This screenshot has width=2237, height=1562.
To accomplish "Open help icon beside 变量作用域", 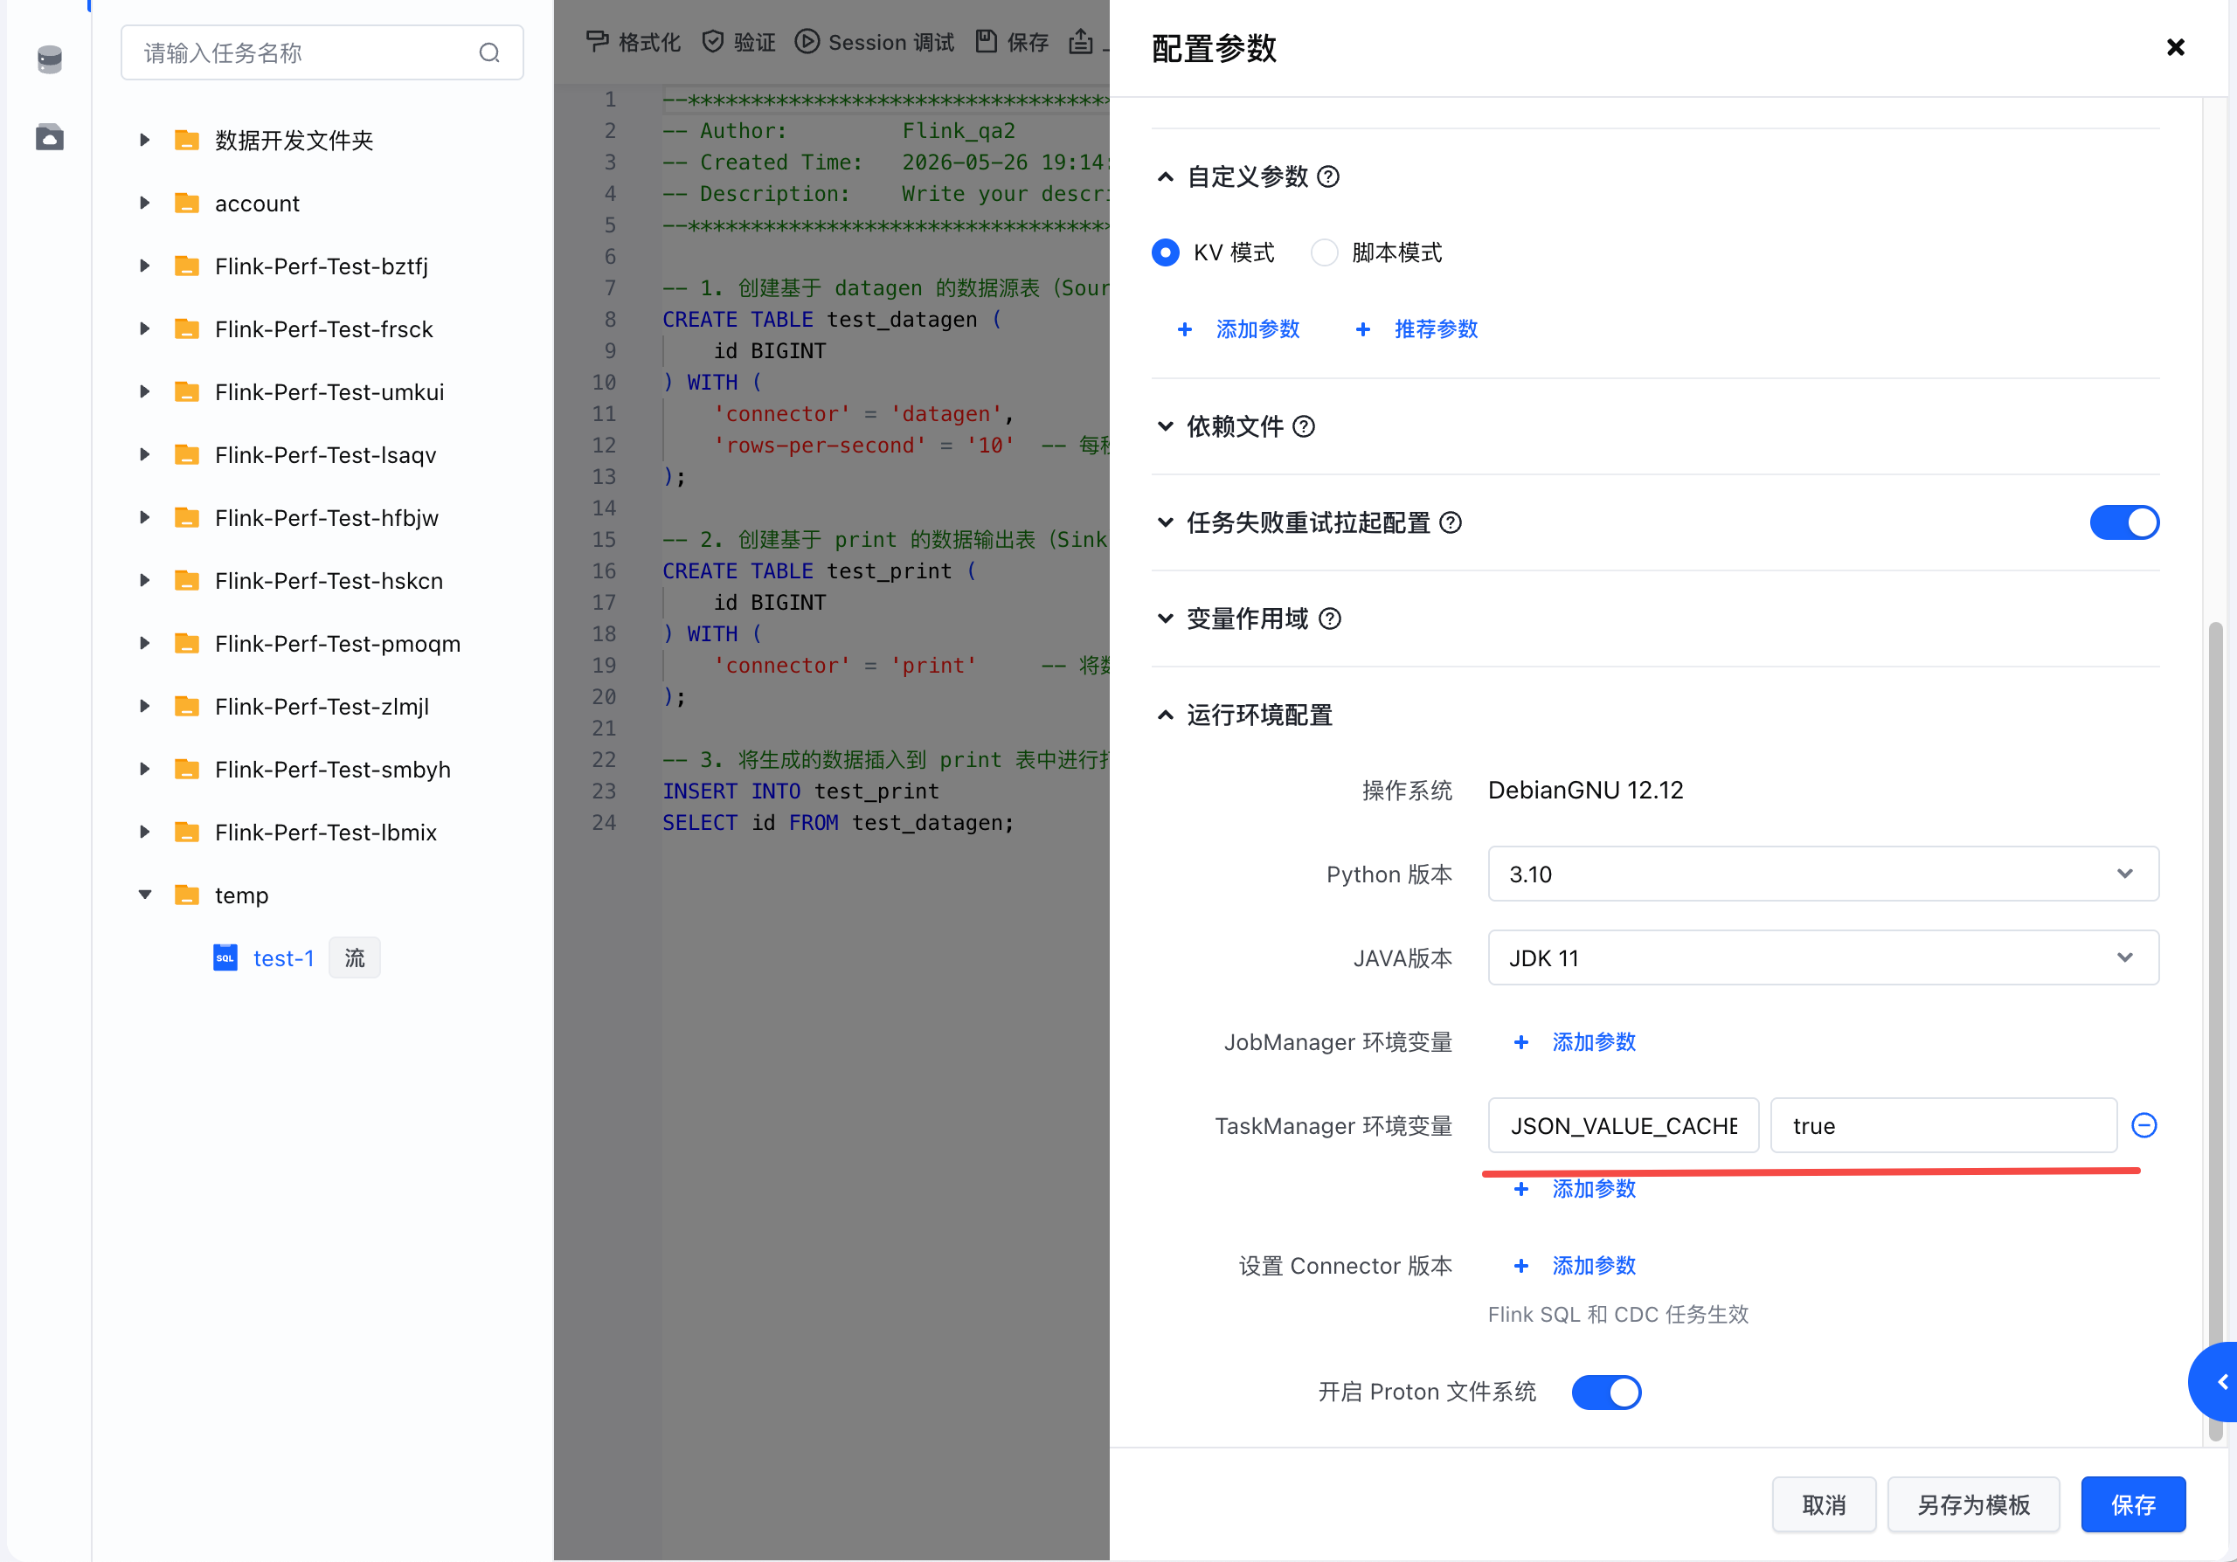I will click(1330, 619).
